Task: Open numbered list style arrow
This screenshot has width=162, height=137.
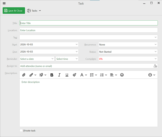Action: pyautogui.click(x=106, y=75)
